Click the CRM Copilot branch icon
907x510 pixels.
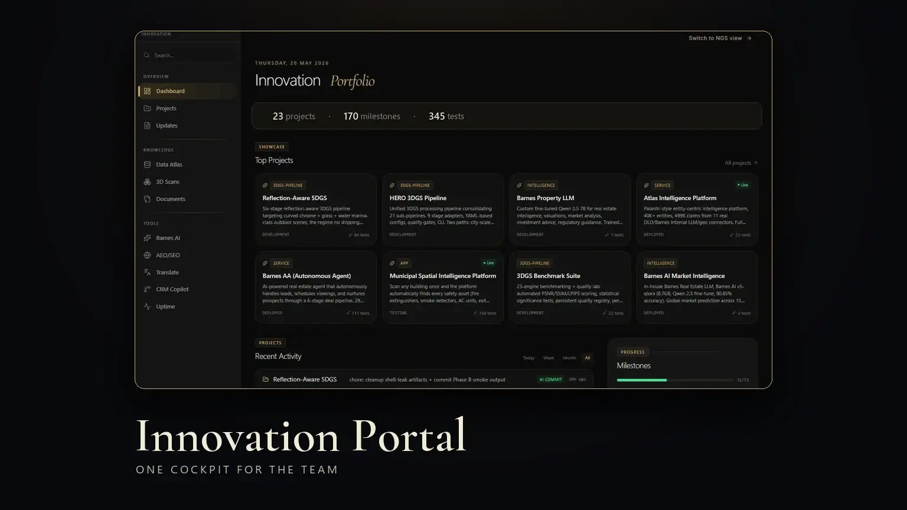coord(147,289)
